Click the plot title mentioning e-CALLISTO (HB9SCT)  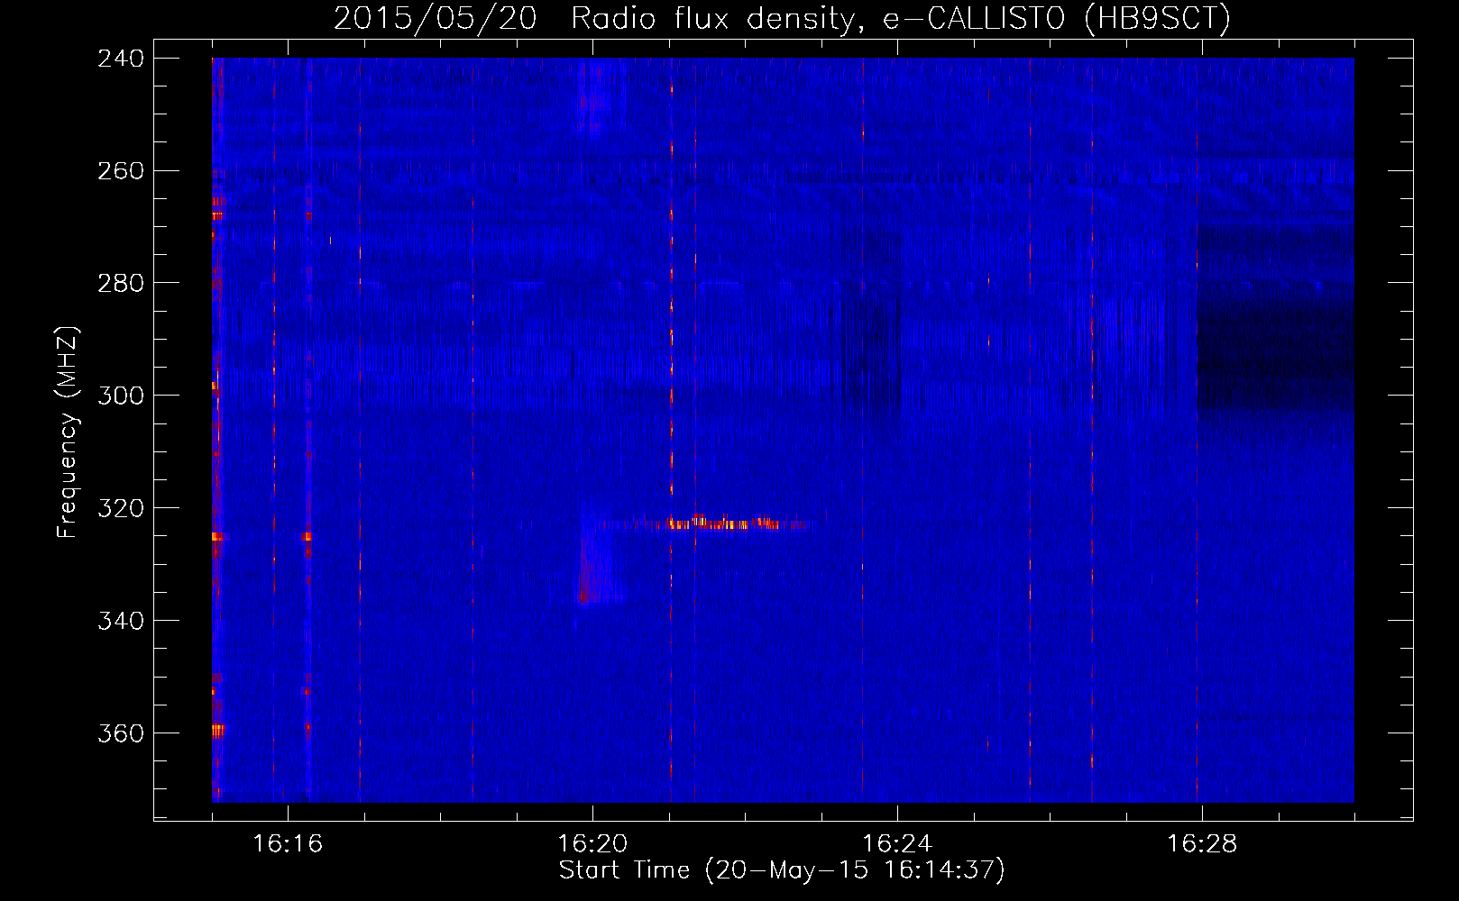(782, 18)
